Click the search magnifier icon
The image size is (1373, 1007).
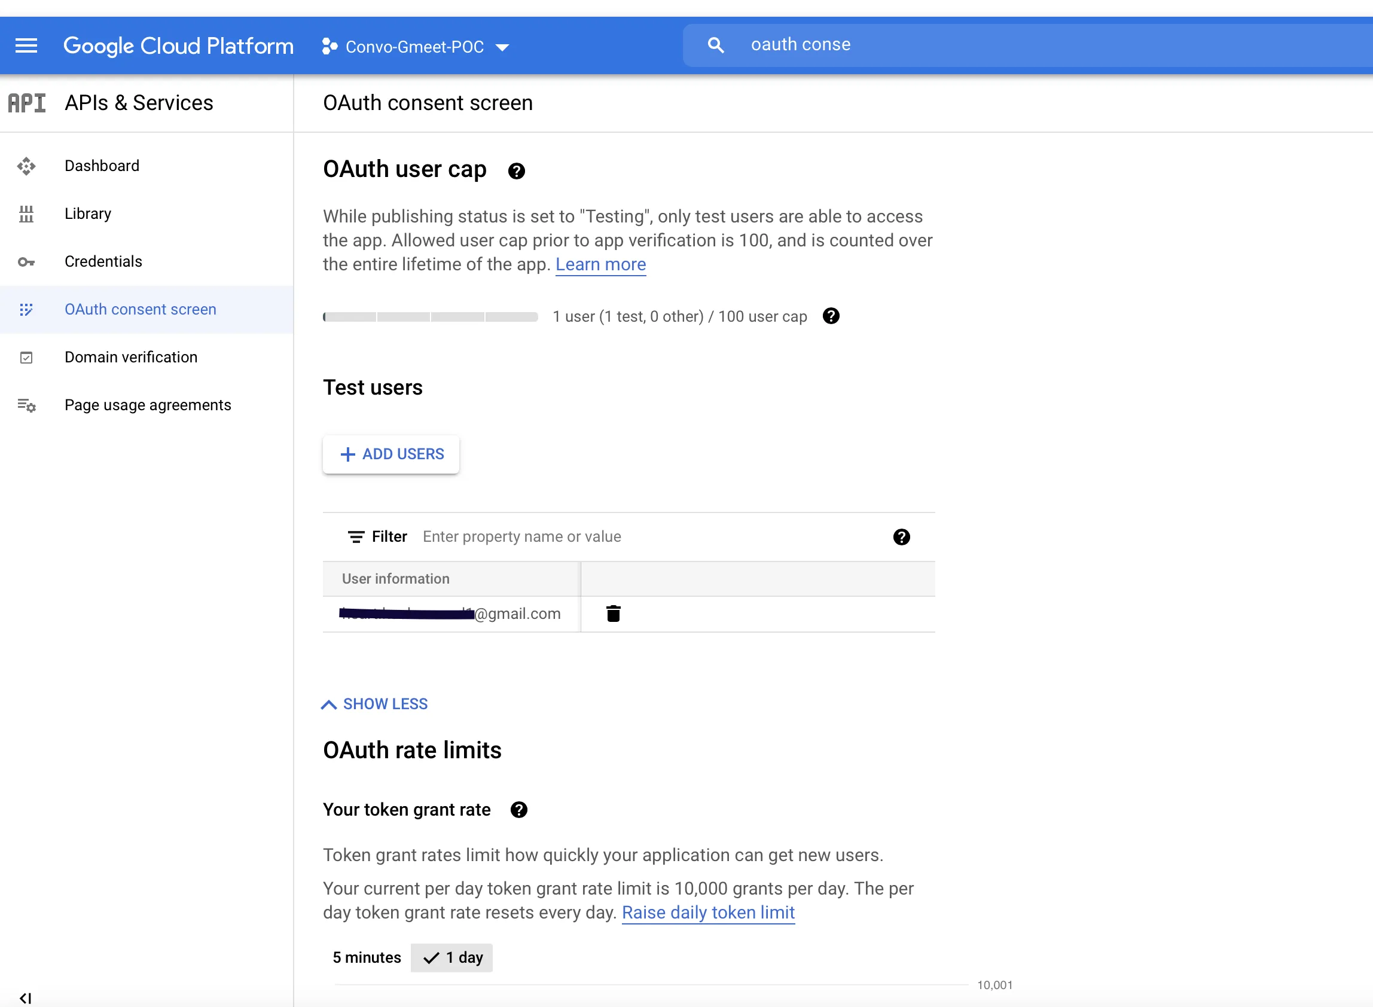715,45
